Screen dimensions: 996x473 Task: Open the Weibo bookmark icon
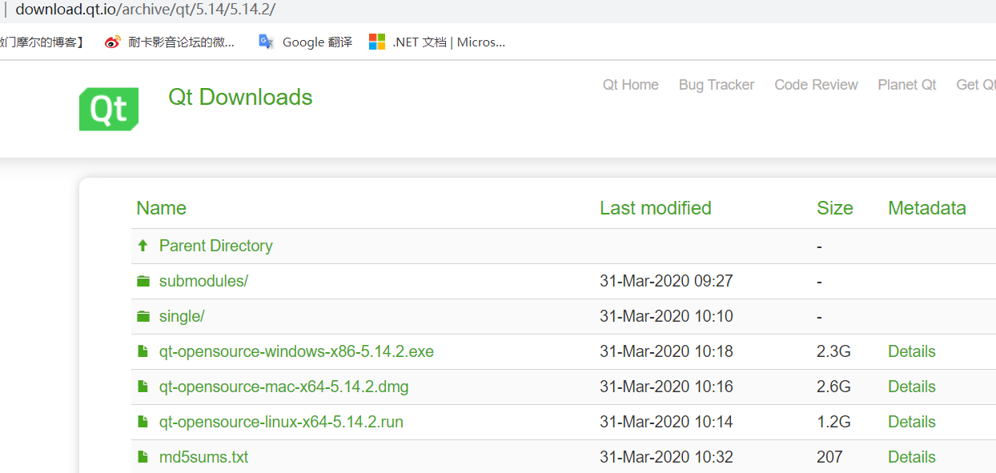113,42
